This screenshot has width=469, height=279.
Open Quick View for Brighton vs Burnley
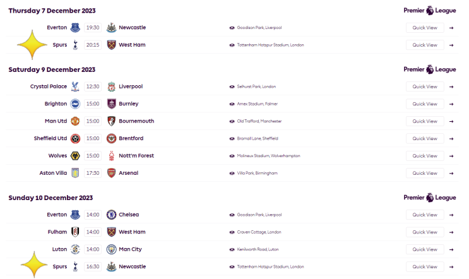(x=425, y=104)
